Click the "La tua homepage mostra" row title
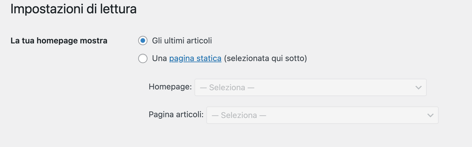Image resolution: width=472 pixels, height=147 pixels. coord(59,41)
